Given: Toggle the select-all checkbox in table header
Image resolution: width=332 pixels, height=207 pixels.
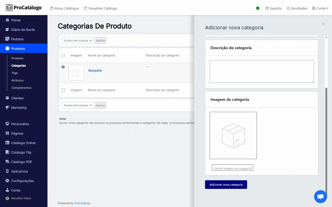Looking at the screenshot, I should click(63, 55).
